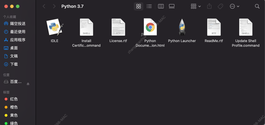
Task: Switch to gallery view
Action: pos(172,6)
